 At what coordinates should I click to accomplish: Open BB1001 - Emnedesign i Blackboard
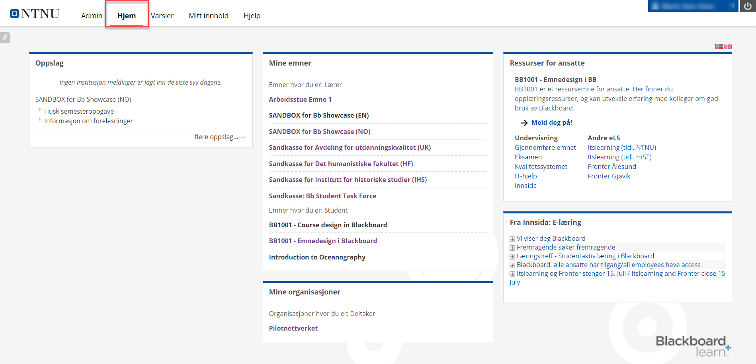(x=323, y=241)
